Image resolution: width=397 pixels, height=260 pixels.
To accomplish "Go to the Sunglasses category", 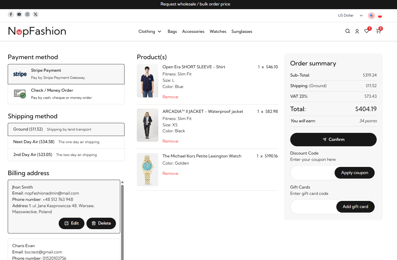I will tap(242, 31).
